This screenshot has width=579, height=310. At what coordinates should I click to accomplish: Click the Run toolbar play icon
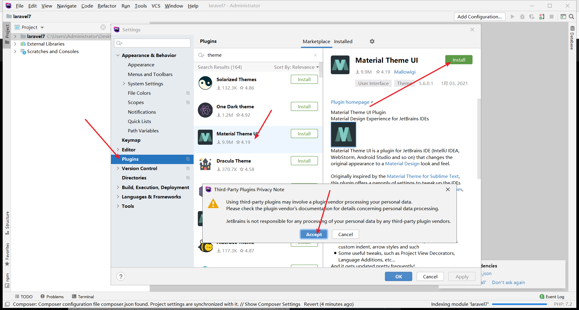(512, 17)
